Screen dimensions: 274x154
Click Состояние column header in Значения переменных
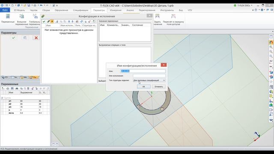[137, 25]
